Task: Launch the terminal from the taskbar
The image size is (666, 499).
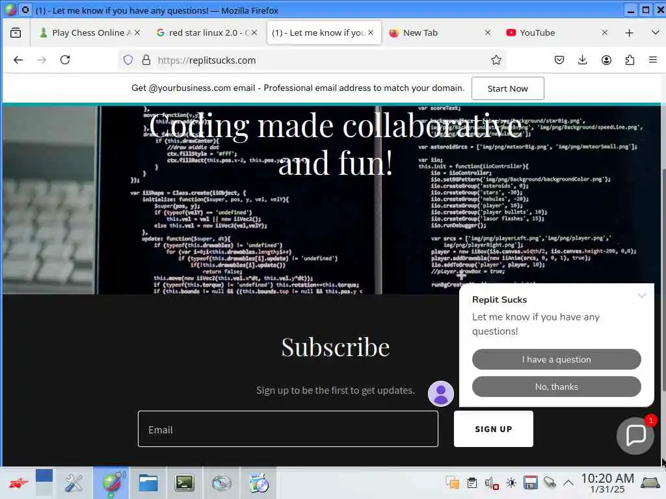Action: coord(184,483)
